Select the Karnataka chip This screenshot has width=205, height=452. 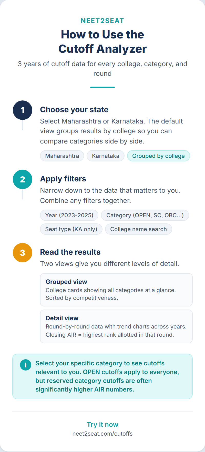point(106,156)
